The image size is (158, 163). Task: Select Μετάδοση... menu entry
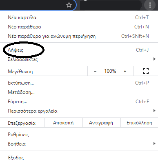(x=79, y=92)
